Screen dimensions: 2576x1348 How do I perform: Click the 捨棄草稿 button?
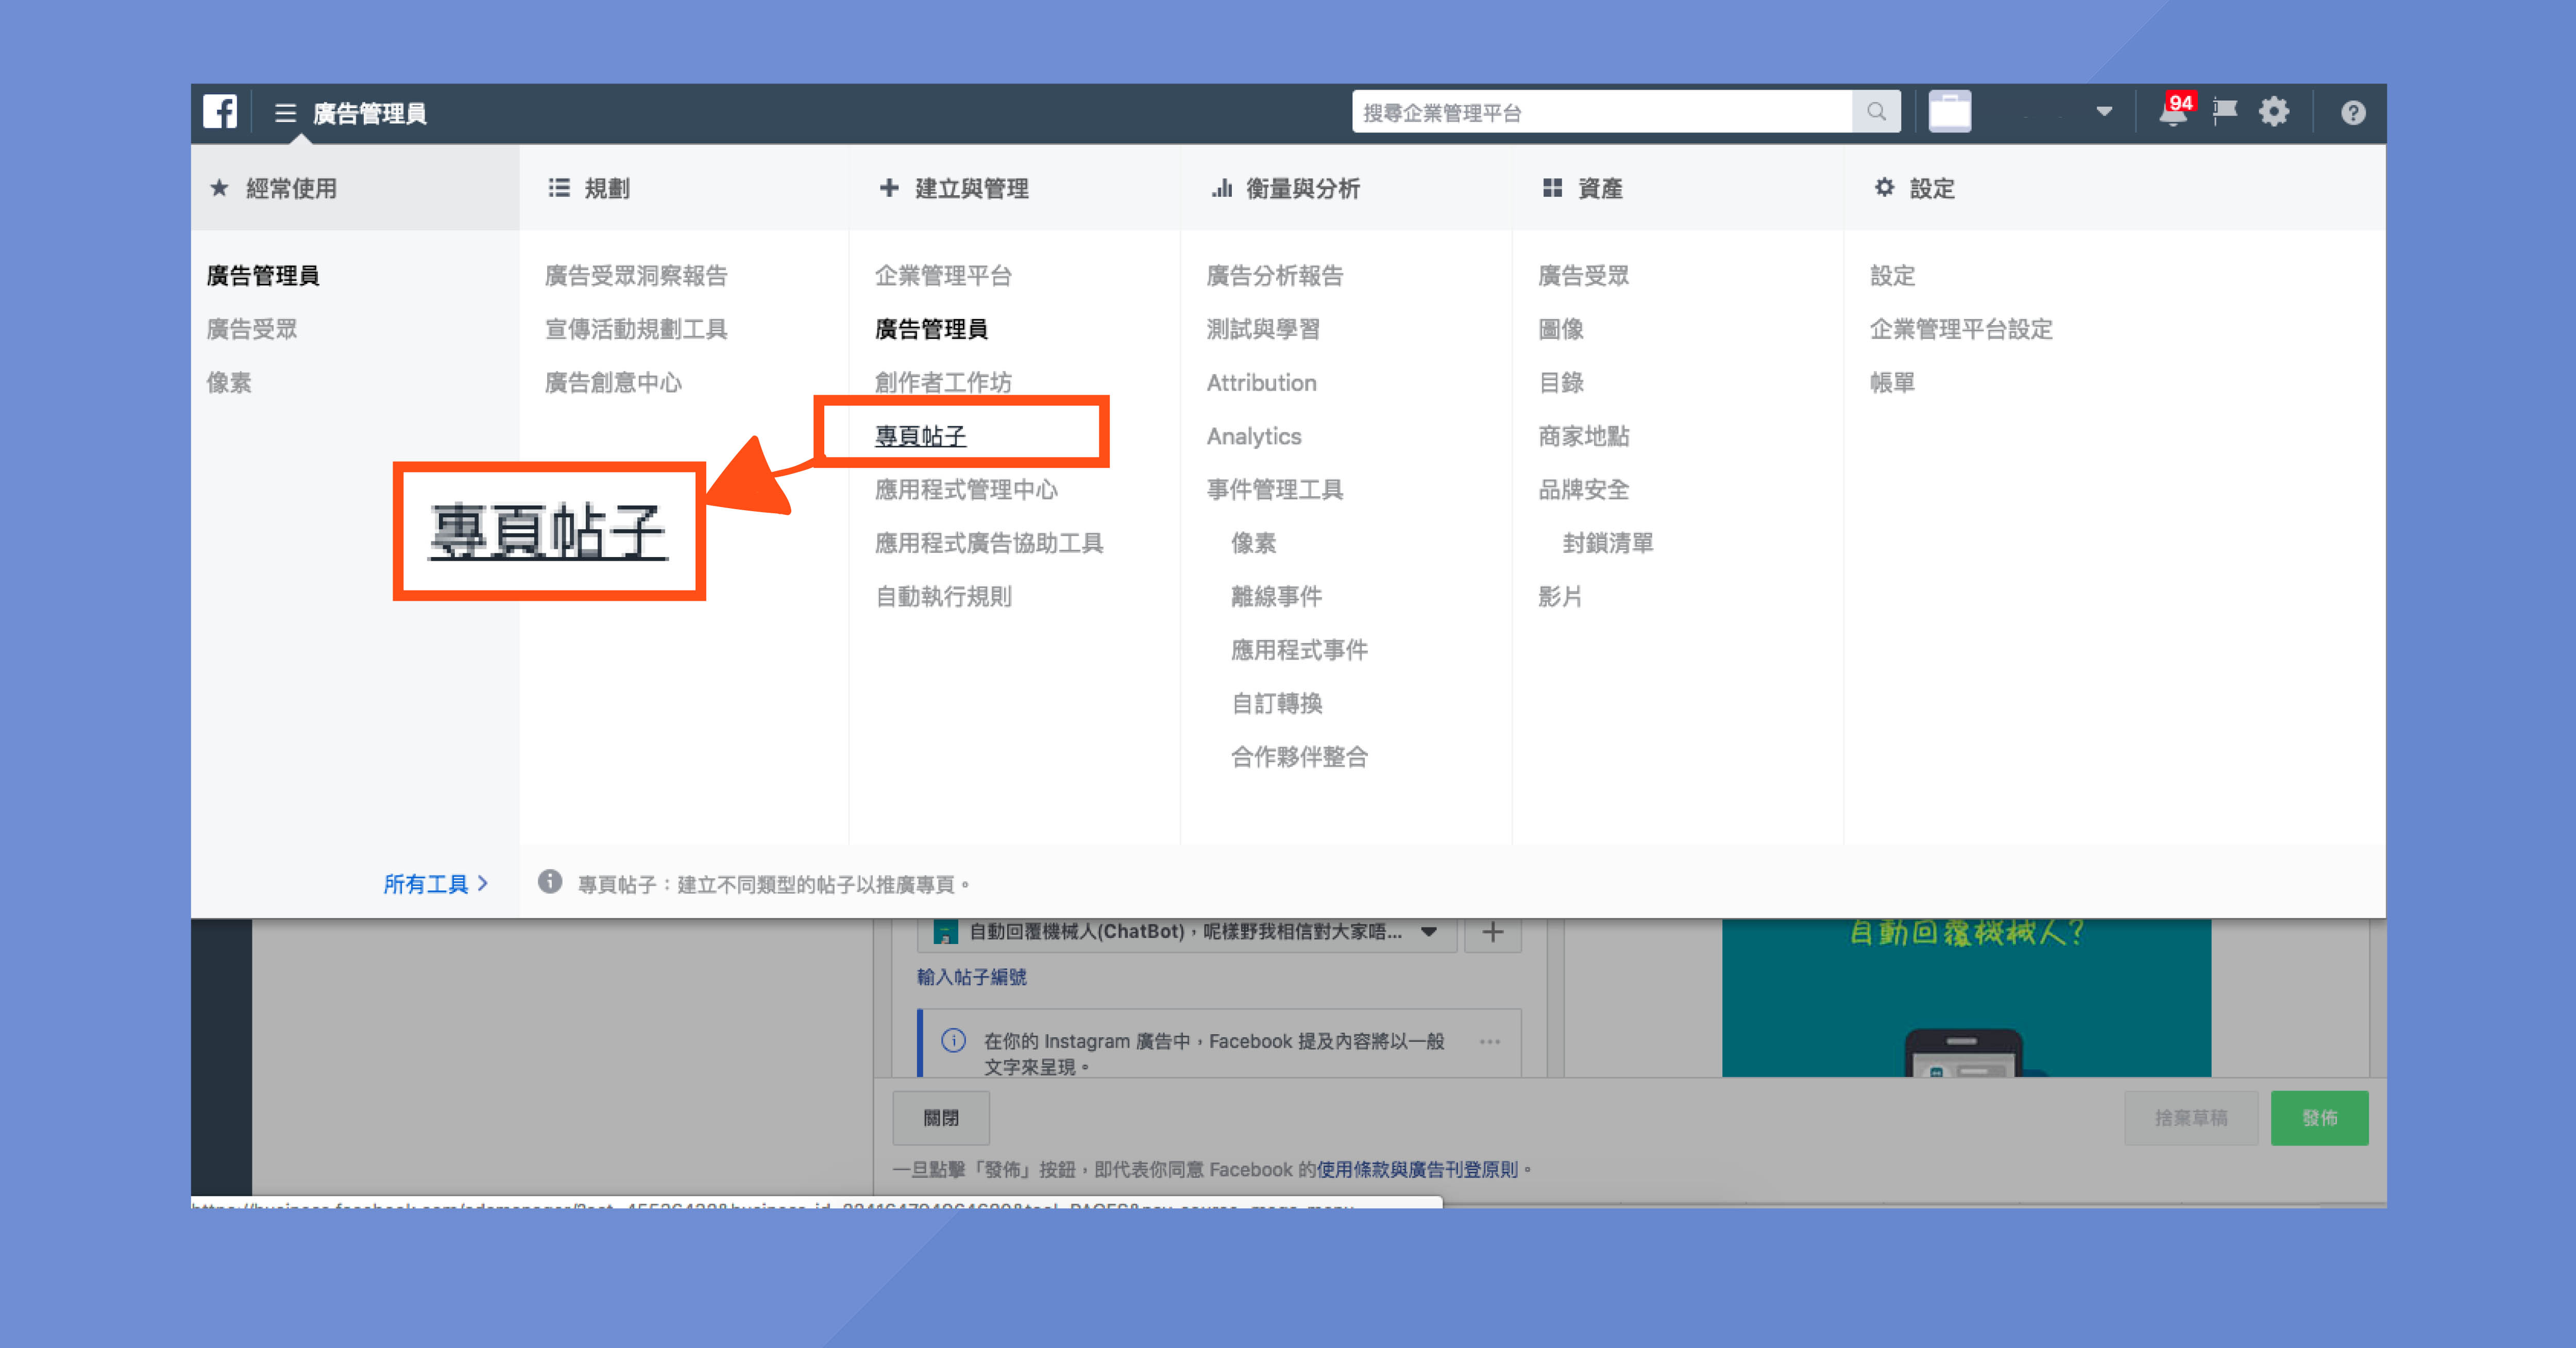2191,1118
